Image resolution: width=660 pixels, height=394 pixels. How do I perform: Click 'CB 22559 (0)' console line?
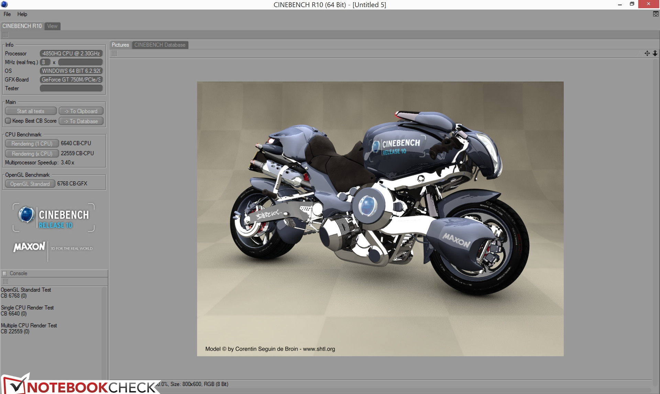coord(15,331)
